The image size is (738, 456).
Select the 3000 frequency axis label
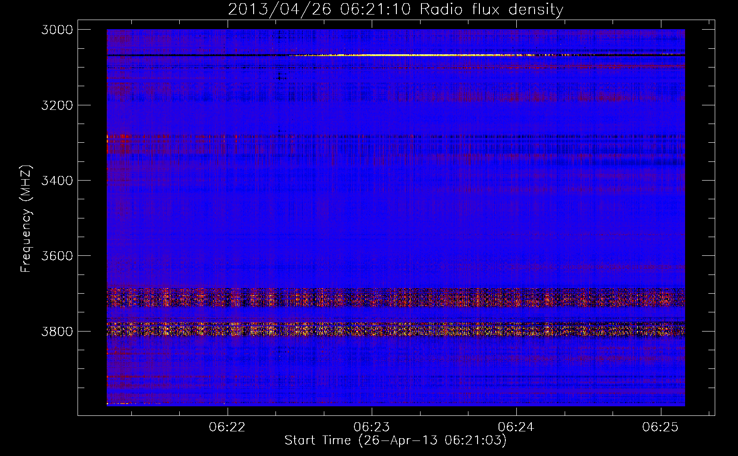57,30
